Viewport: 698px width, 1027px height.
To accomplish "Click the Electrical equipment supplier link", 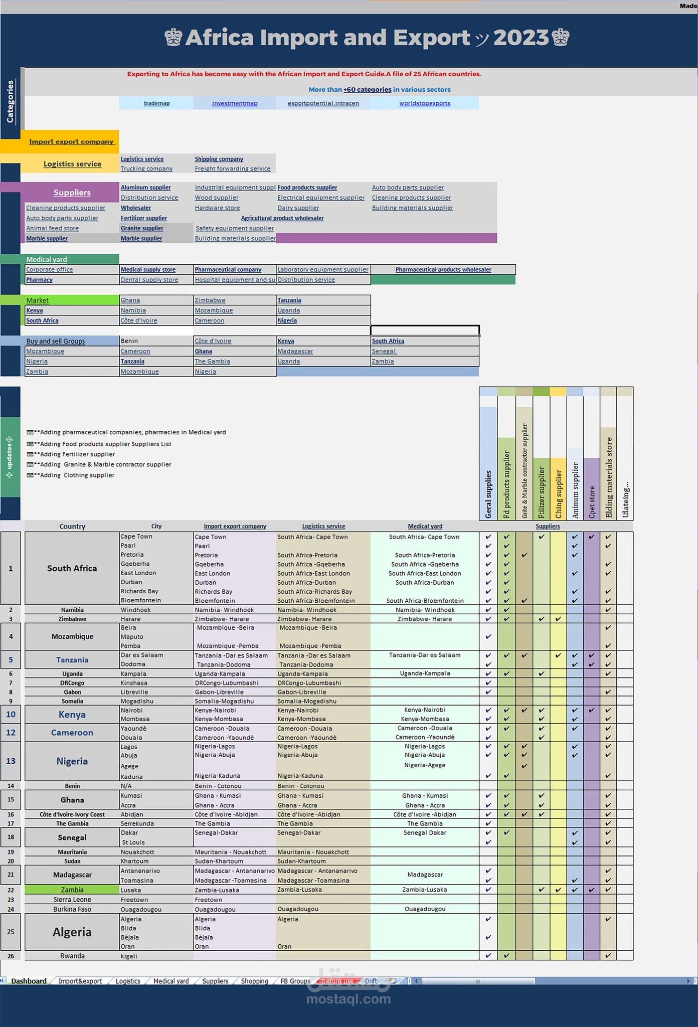I will [321, 198].
